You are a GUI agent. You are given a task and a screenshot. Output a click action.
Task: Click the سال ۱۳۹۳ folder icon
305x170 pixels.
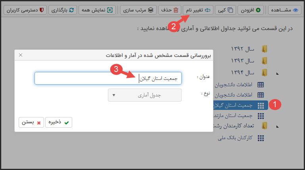coord(265,61)
